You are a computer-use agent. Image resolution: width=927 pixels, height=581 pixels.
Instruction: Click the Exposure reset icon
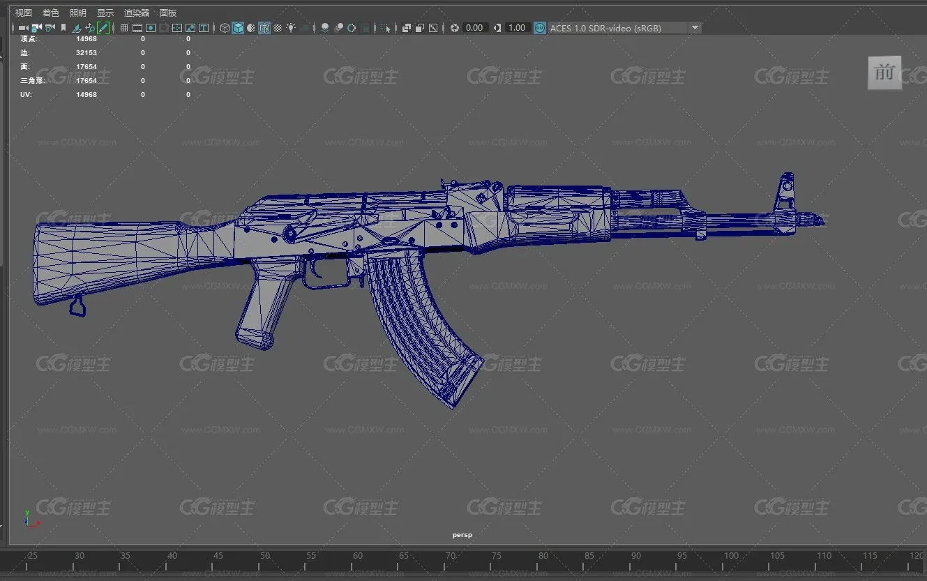pyautogui.click(x=455, y=28)
